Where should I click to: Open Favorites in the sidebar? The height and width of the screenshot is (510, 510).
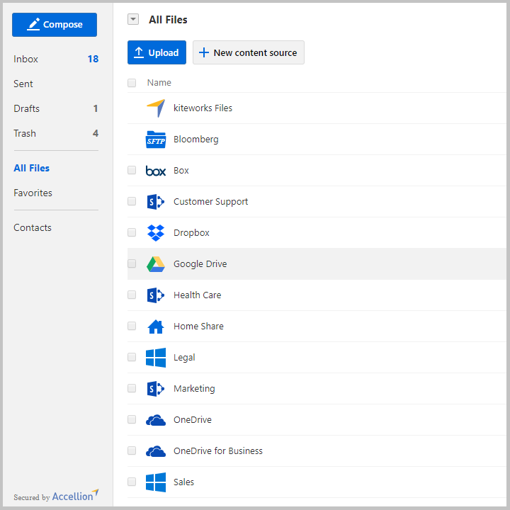coord(33,193)
